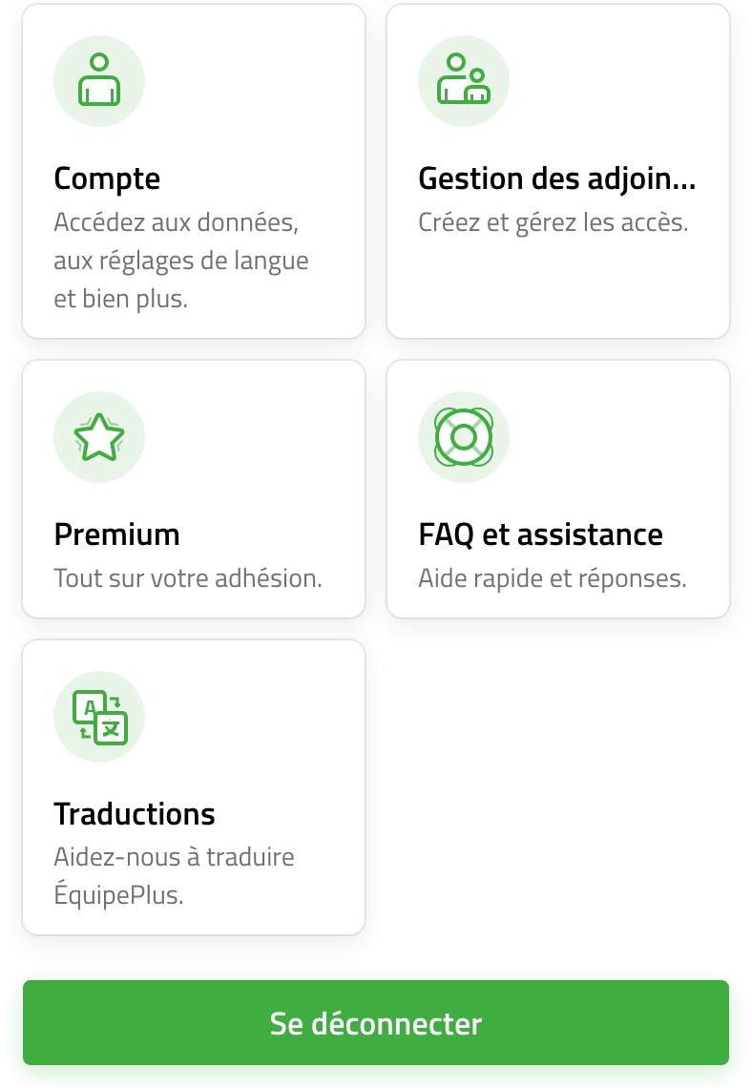Click "aux réglages de langue" line in Compte card

(181, 261)
